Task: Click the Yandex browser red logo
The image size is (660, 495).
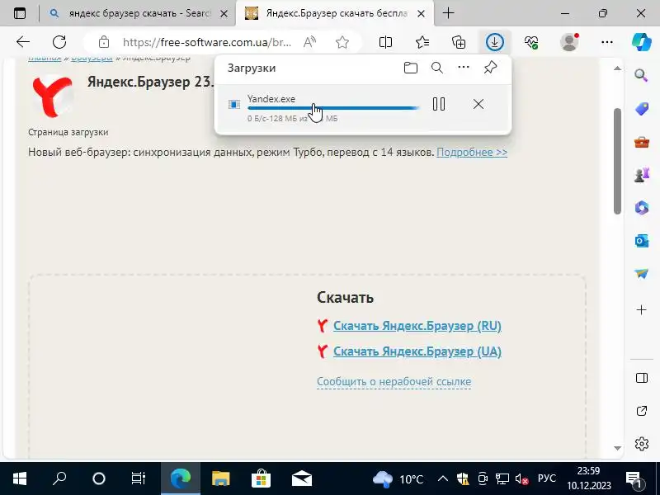Action: (53, 96)
